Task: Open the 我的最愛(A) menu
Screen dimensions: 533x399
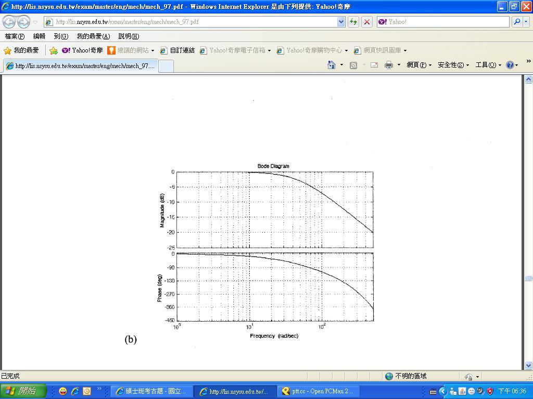Action: click(x=93, y=36)
